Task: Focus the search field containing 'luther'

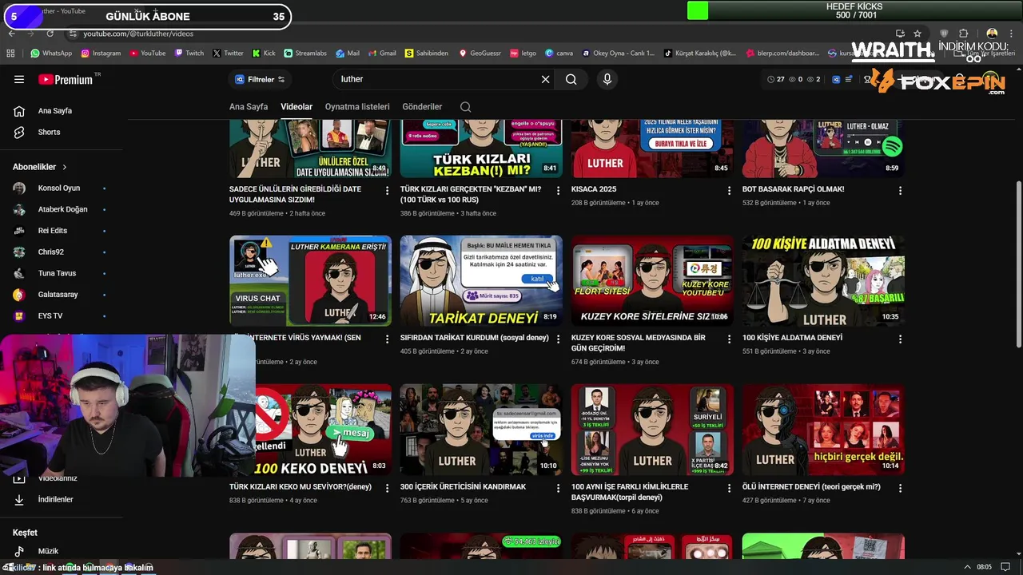Action: point(438,79)
